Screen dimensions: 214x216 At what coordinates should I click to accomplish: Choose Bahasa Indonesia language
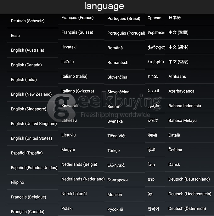184,106
